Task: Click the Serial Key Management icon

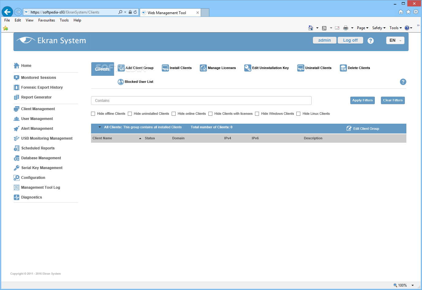Action: 17,168
